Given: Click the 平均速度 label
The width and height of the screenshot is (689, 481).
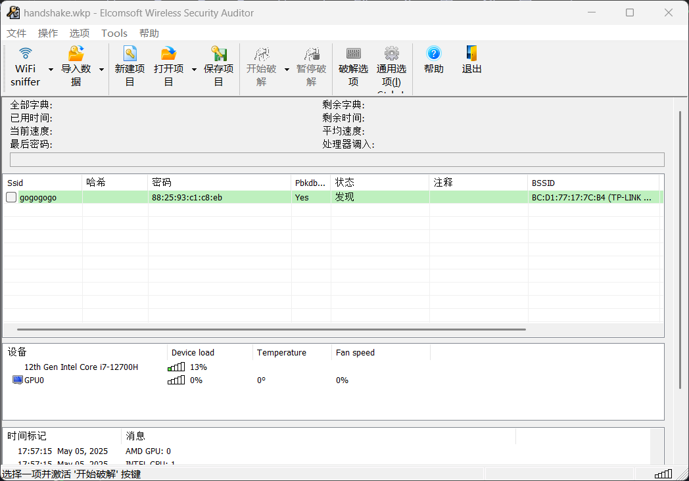Looking at the screenshot, I should (344, 131).
